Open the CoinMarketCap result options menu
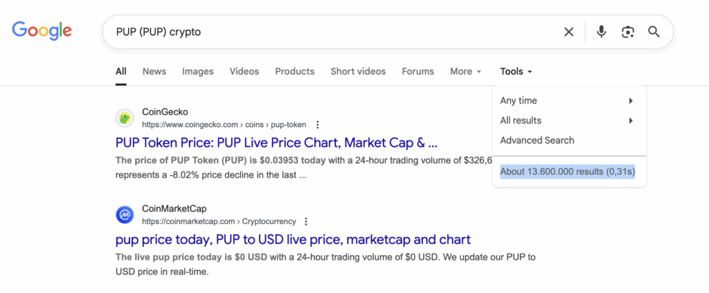 [306, 222]
